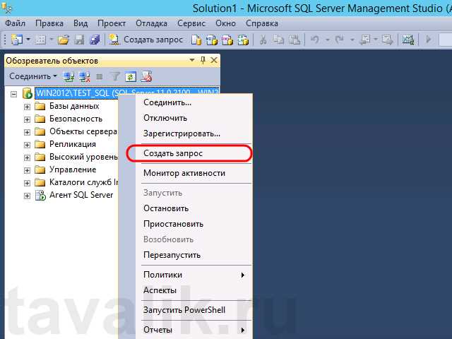452x339 pixels.
Task: Close the Обозреватель объектов panel
Action: [x=214, y=60]
